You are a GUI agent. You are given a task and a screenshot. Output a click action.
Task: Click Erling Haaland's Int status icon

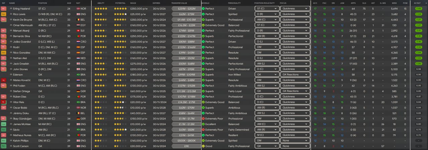[4, 8]
